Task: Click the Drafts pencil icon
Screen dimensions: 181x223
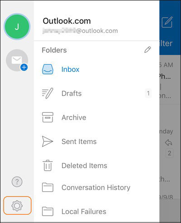Action: pos(48,93)
